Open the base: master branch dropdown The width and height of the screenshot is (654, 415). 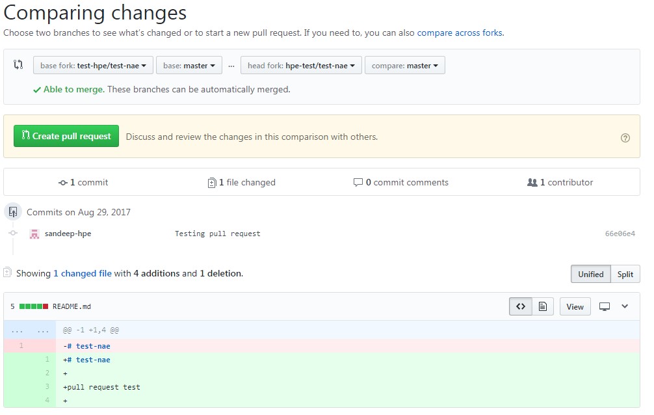pos(189,66)
